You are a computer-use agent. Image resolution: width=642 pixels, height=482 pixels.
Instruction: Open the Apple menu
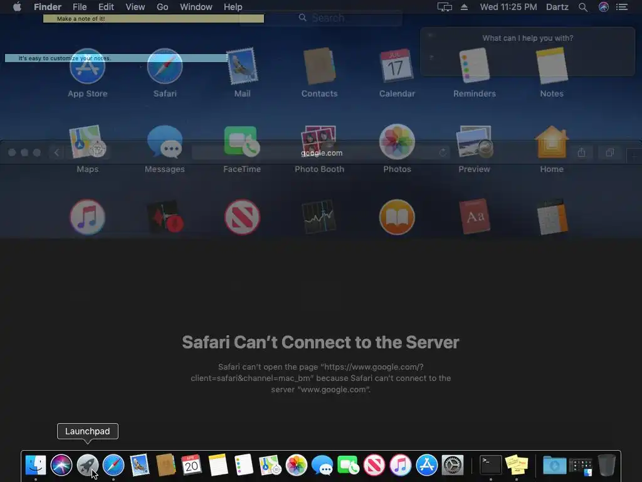(x=17, y=7)
